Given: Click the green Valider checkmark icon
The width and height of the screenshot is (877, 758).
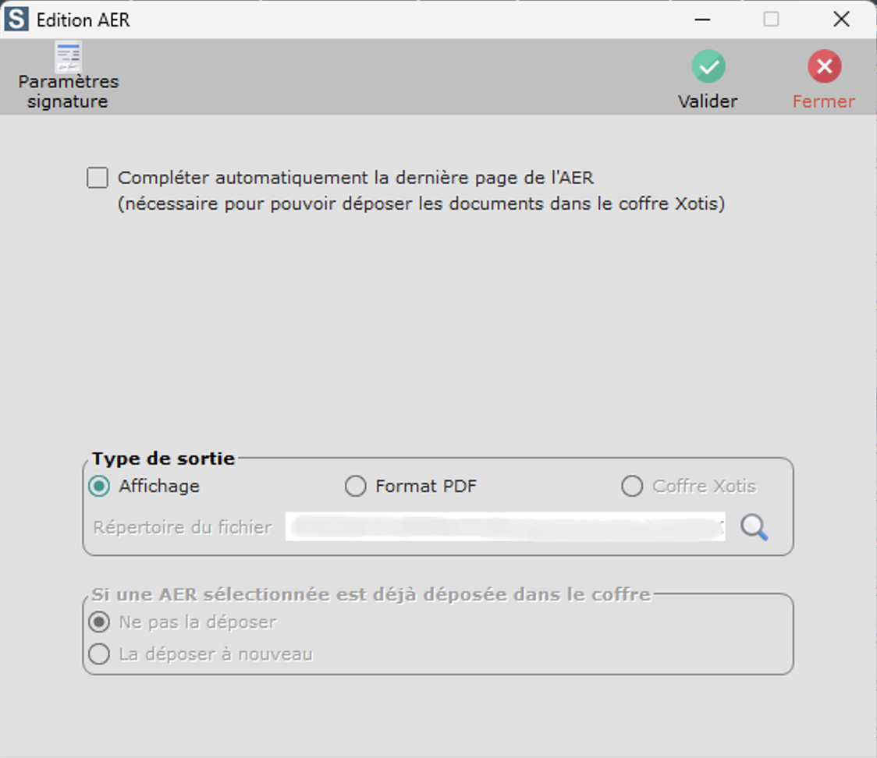Looking at the screenshot, I should pos(708,67).
